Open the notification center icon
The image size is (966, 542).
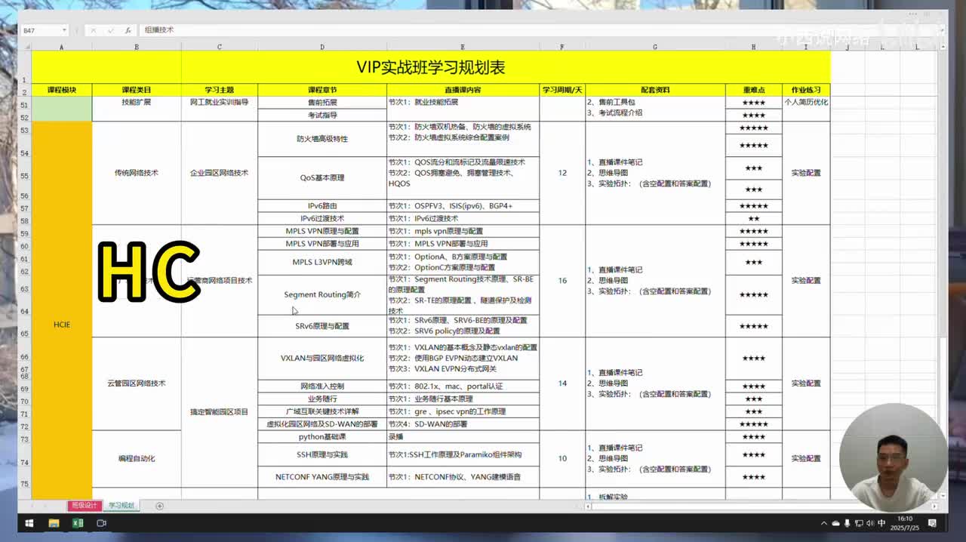point(934,523)
